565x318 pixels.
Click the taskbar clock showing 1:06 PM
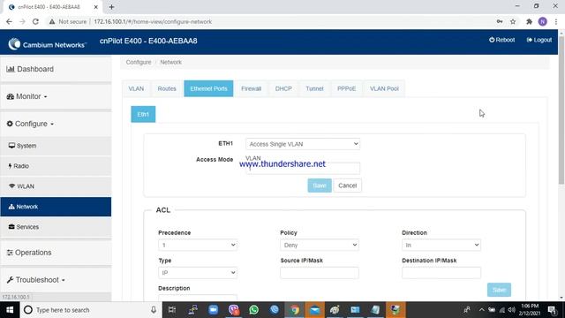point(530,310)
